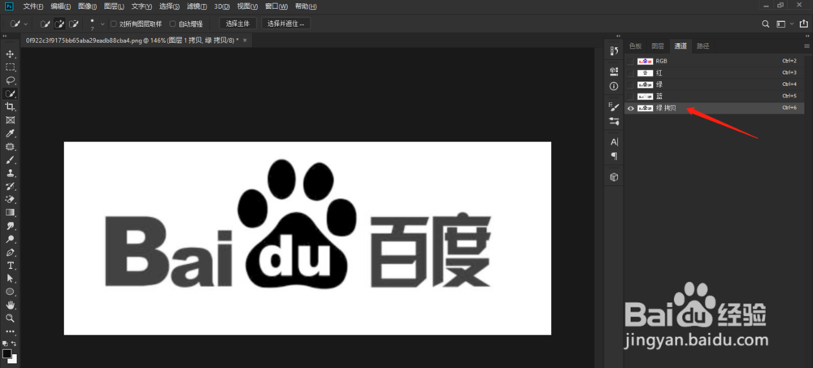
Task: Select the Pen tool
Action: 10,253
